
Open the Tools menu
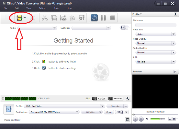57,8
